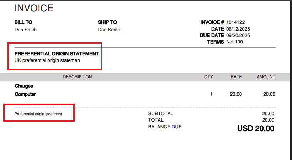Click the INVOICE title heading

tap(34, 8)
